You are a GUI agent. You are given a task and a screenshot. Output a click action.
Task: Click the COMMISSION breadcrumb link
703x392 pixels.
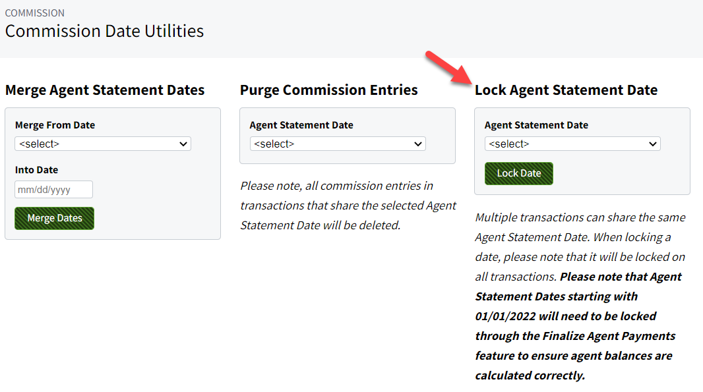click(34, 13)
